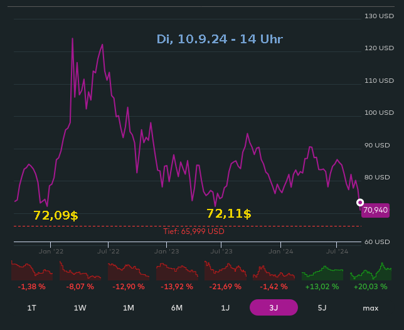404x330 pixels.
Task: Click the -1,38 % performance value
Action: click(x=32, y=287)
